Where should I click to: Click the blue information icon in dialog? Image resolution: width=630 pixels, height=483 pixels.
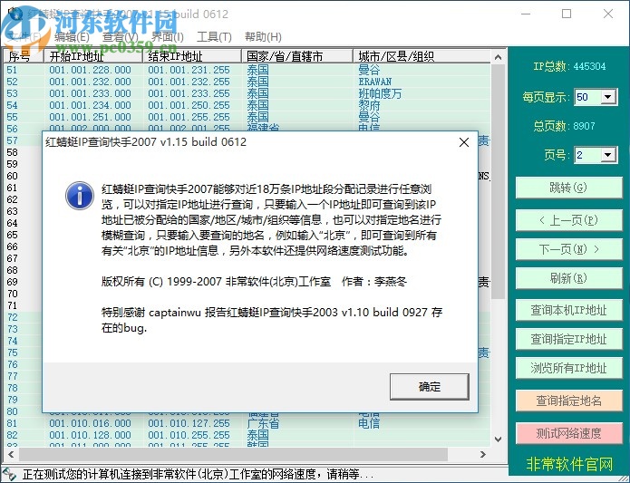(x=80, y=196)
